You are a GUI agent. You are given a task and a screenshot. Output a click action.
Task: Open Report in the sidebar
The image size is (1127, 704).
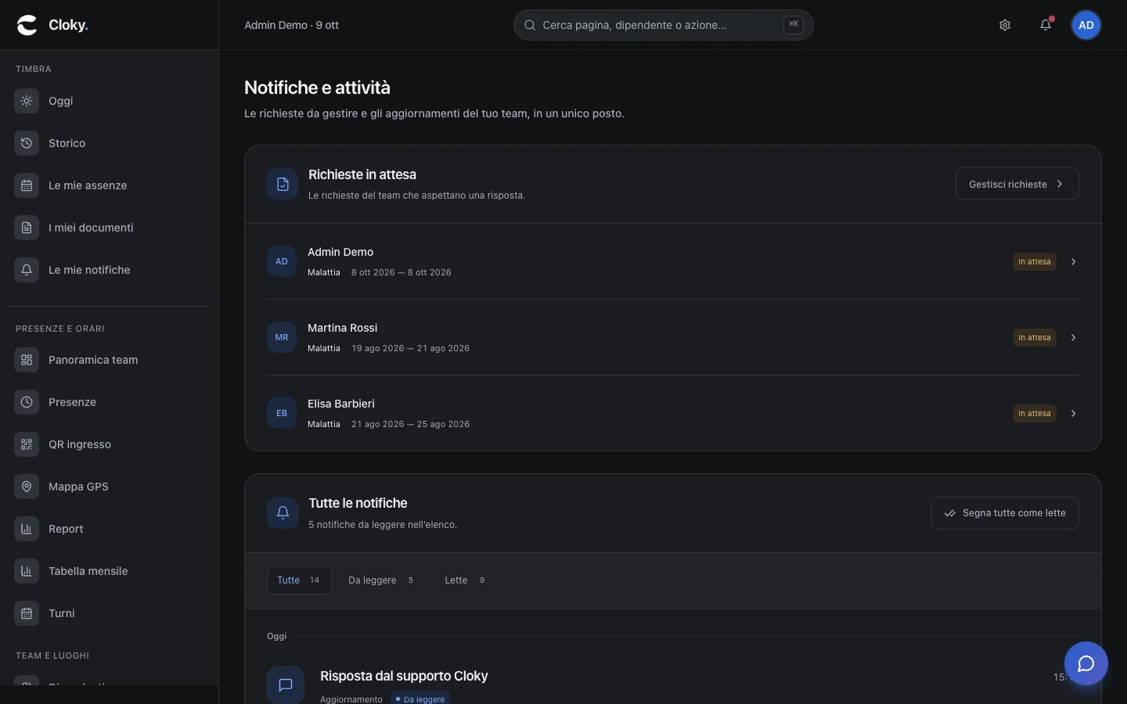point(109,529)
